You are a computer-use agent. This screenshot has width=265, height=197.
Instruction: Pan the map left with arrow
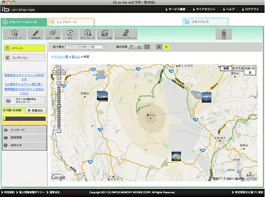pyautogui.click(x=54, y=73)
